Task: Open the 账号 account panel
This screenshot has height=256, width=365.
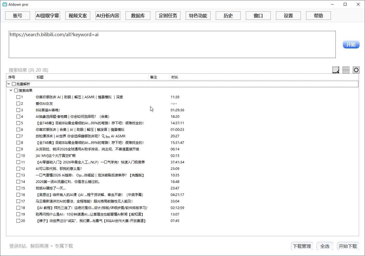Action: click(17, 16)
